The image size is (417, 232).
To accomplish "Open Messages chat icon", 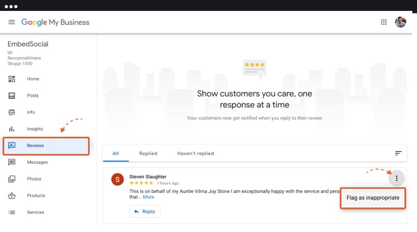I will (11, 162).
